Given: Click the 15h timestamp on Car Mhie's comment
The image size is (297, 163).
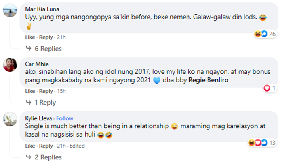Looking at the screenshot, I should (61, 91).
